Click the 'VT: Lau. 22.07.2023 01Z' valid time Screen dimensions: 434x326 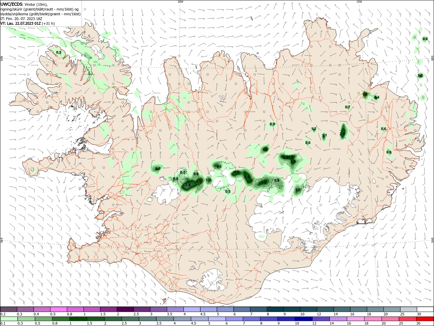point(21,23)
